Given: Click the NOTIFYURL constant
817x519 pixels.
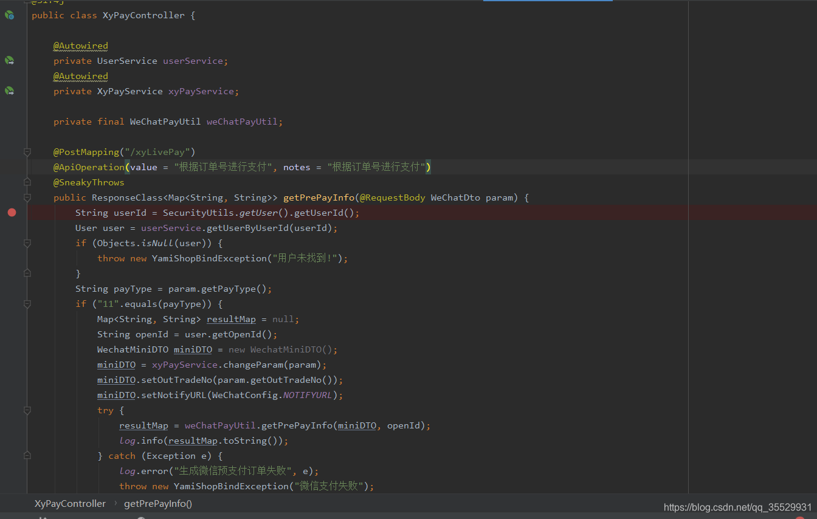Looking at the screenshot, I should 308,395.
